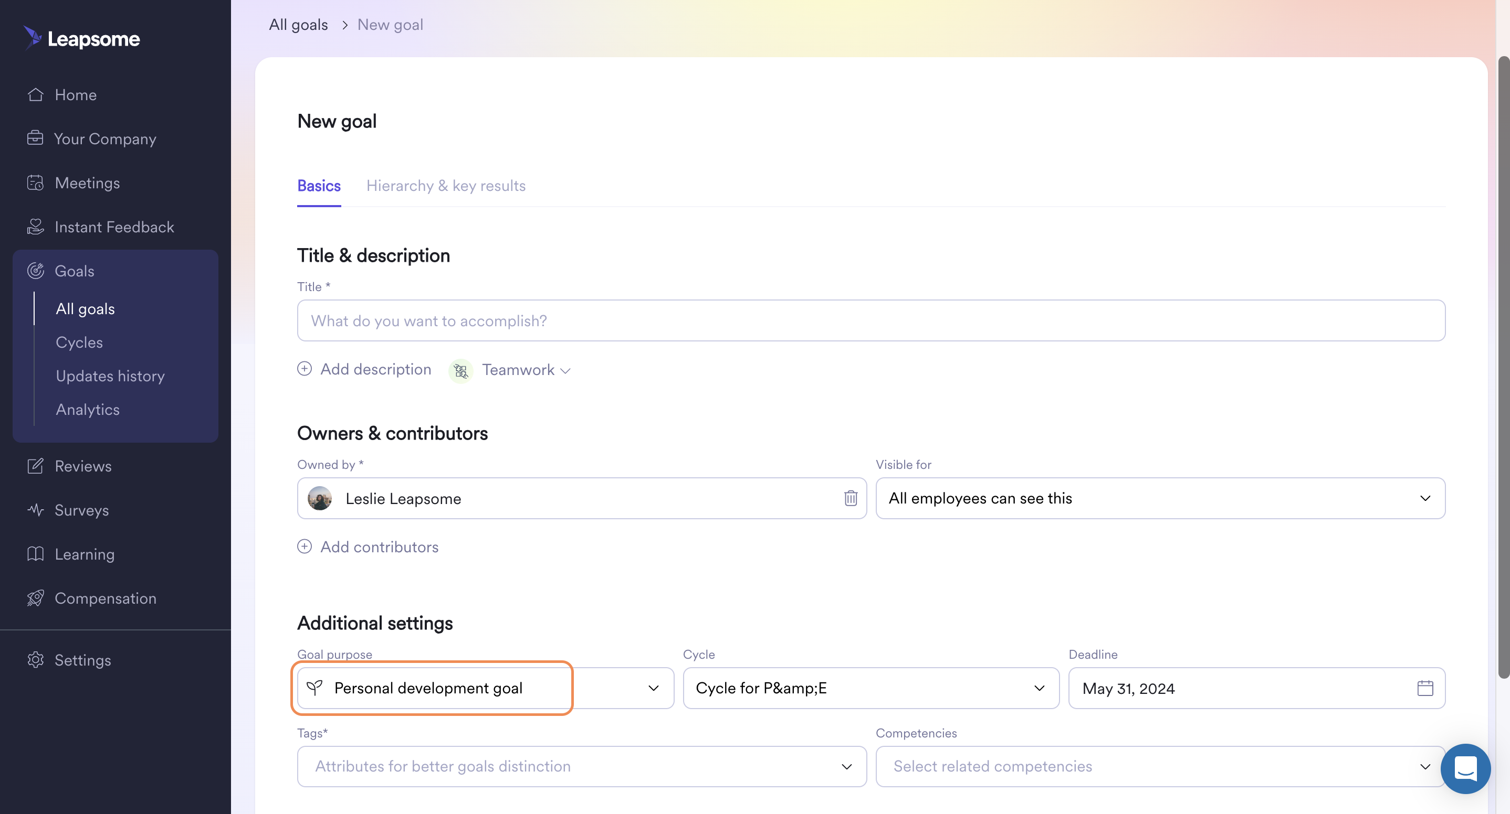1510x814 pixels.
Task: Click the plus icon beside Add contributors
Action: 304,546
